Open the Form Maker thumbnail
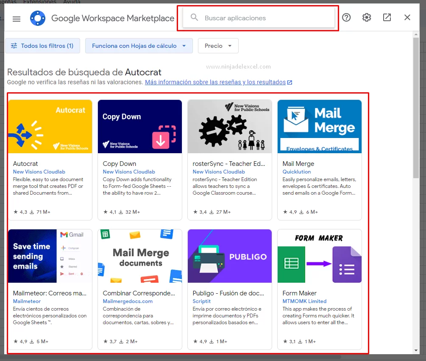Screen dimensions: 426x361 (x=320, y=256)
